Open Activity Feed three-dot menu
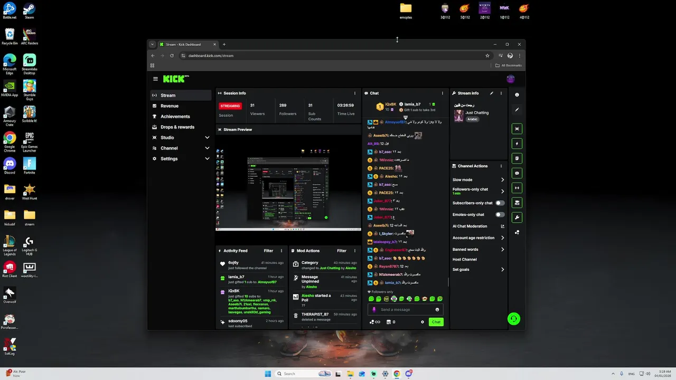Viewport: 676px width, 380px height. [281, 251]
